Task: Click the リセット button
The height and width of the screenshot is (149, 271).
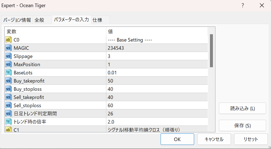Action: pyautogui.click(x=251, y=139)
